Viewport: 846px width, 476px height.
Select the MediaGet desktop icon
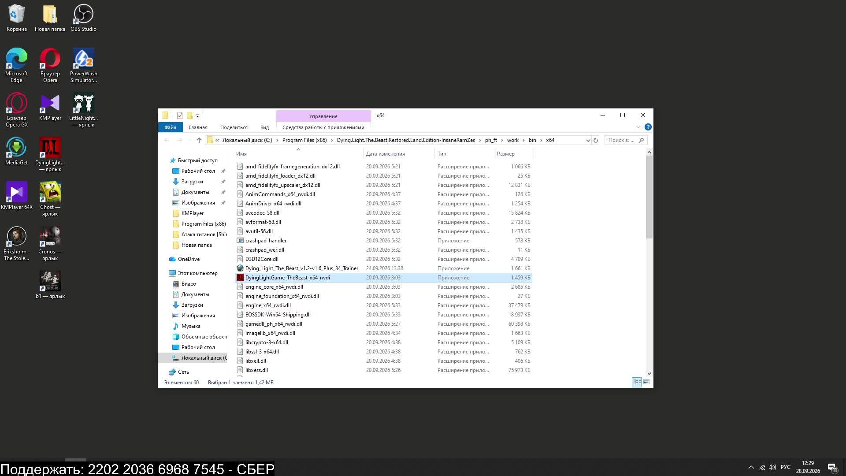coord(16,151)
